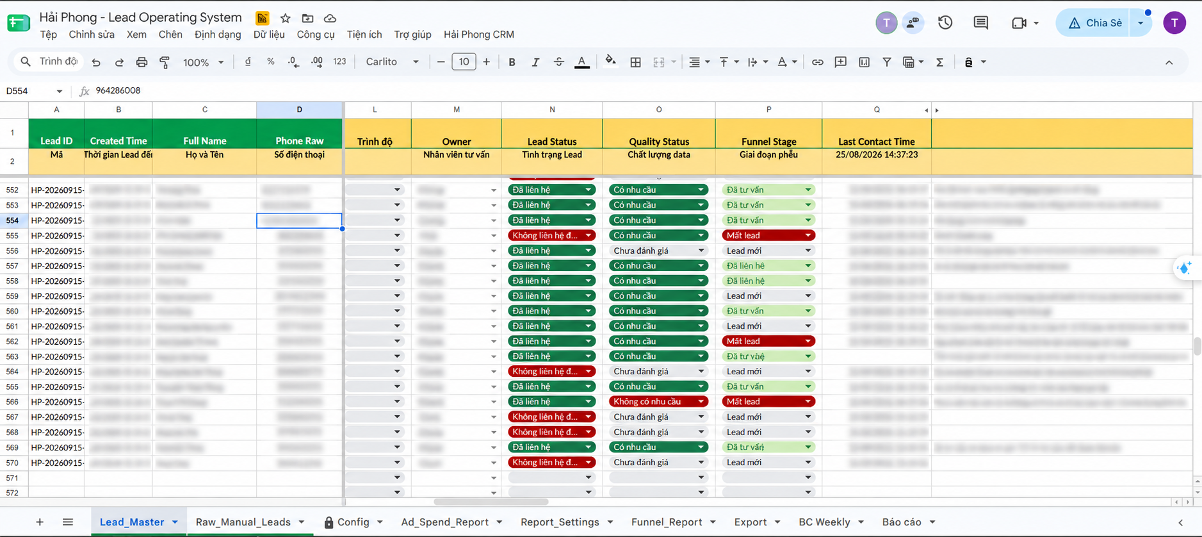Image resolution: width=1202 pixels, height=537 pixels.
Task: Open the Dữ liệu menu
Action: pos(269,35)
